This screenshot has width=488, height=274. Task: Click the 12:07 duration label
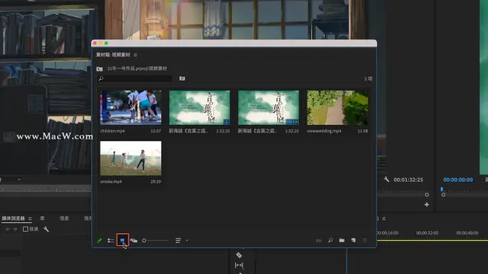[x=155, y=131]
